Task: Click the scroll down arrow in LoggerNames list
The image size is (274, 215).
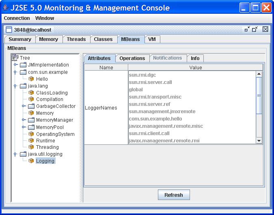Action: point(259,141)
